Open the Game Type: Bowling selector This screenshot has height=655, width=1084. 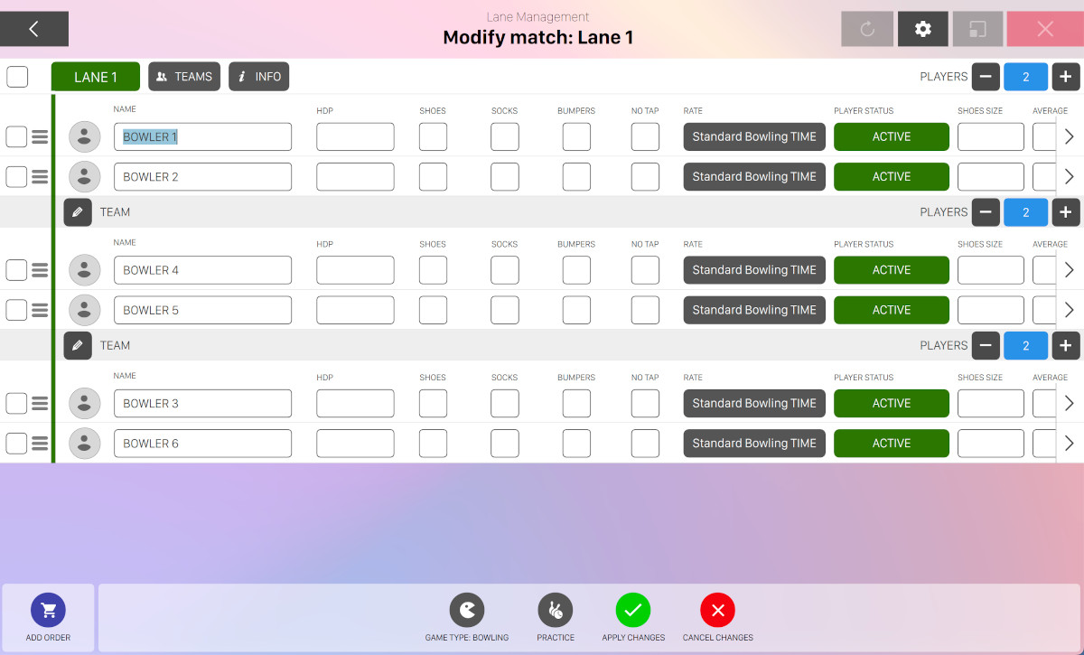pyautogui.click(x=467, y=611)
